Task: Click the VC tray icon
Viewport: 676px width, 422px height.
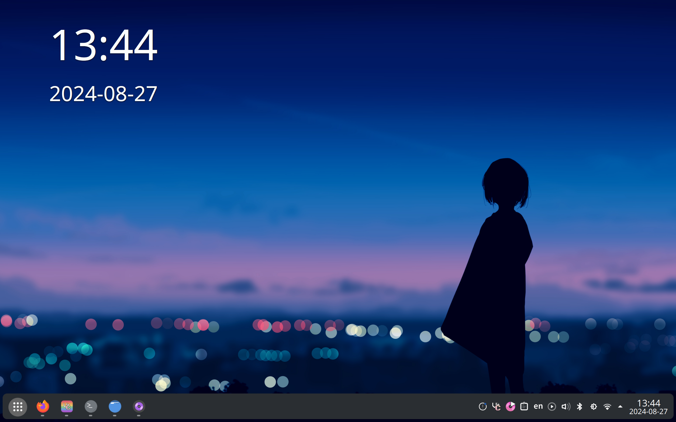Action: coord(496,407)
